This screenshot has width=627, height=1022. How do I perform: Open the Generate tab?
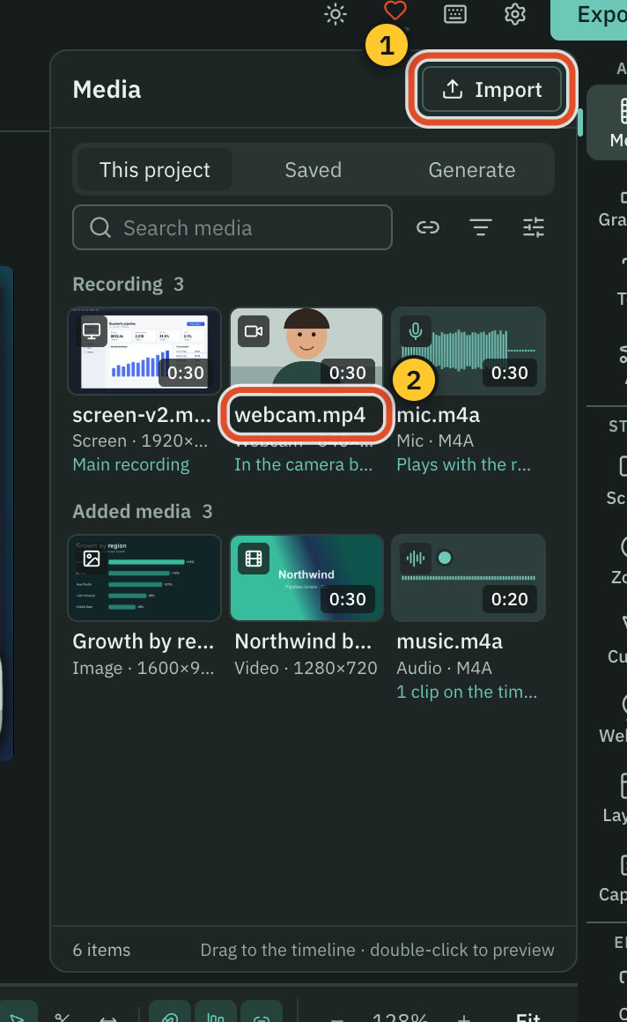[x=472, y=169]
